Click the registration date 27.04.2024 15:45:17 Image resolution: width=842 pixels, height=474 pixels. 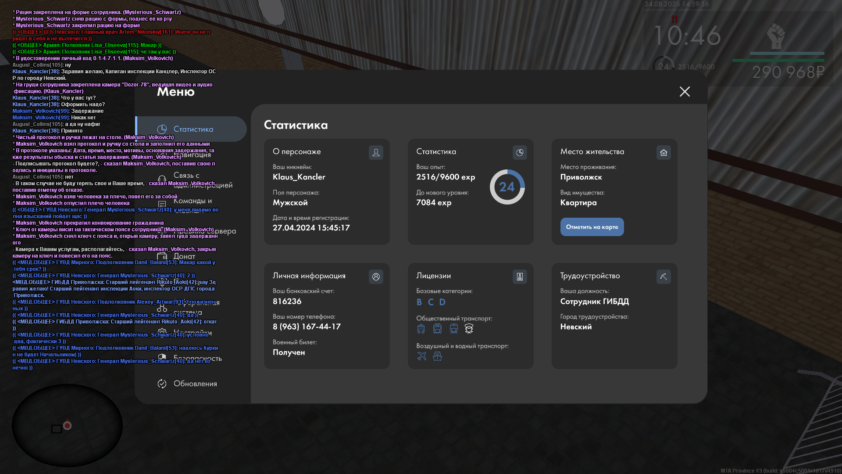pos(311,228)
